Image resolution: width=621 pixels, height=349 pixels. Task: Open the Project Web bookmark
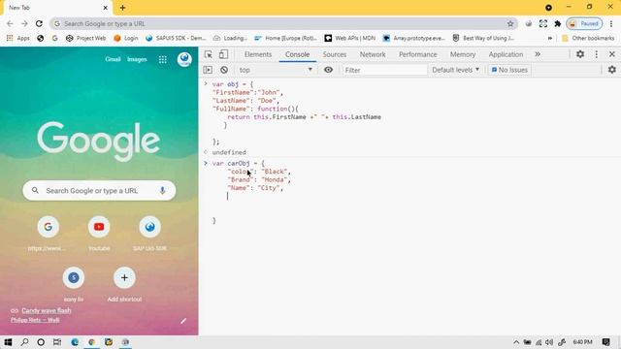pos(86,38)
